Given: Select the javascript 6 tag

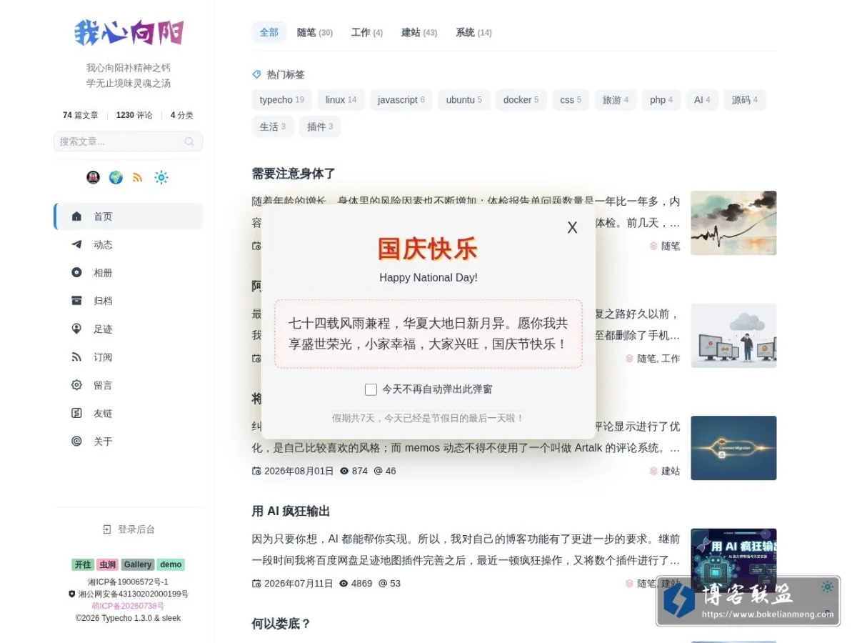Looking at the screenshot, I should [x=401, y=100].
